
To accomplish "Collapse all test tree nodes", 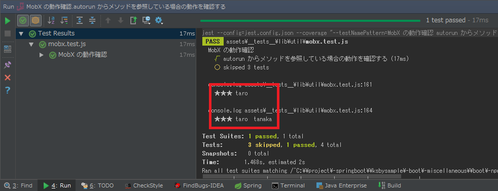I will (x=92, y=21).
